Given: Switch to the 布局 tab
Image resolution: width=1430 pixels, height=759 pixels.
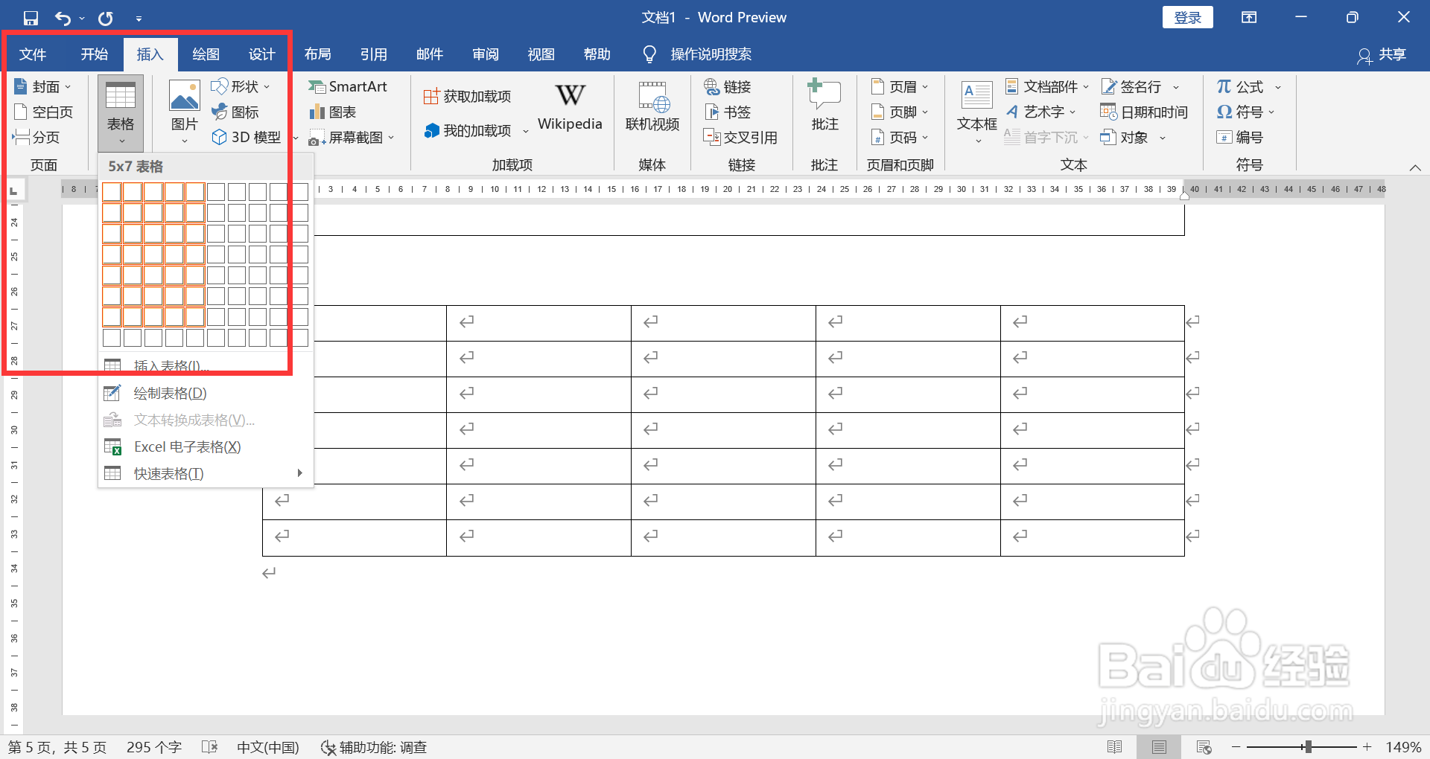Looking at the screenshot, I should (317, 54).
